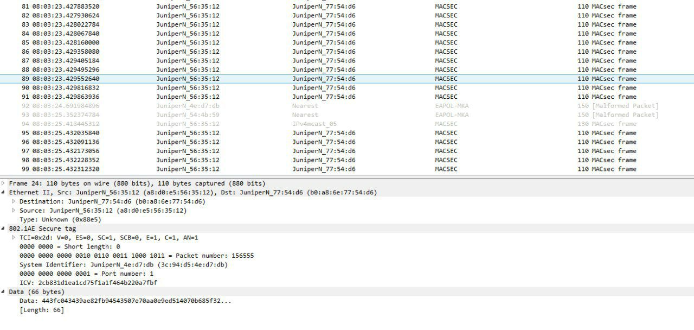The image size is (694, 330).
Task: Click source JuniperN_4e:d7:db in packet 92
Action: pos(188,106)
